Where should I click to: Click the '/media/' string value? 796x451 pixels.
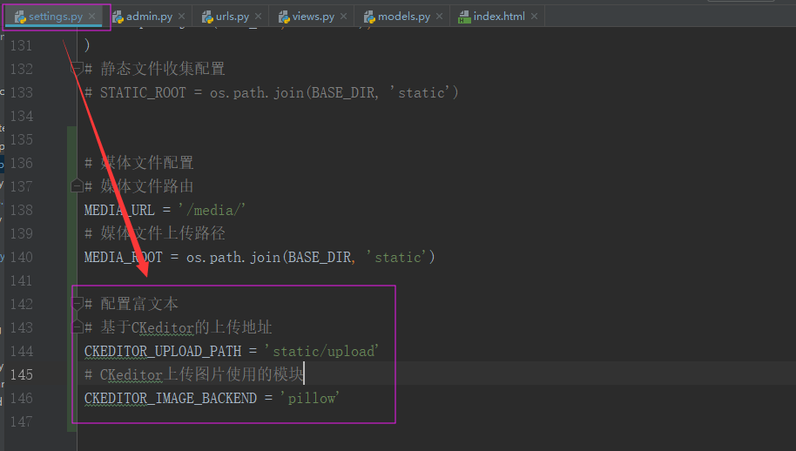(212, 210)
